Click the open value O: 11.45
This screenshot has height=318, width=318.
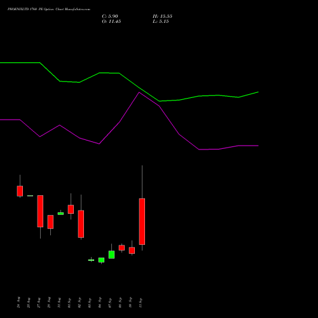[111, 22]
